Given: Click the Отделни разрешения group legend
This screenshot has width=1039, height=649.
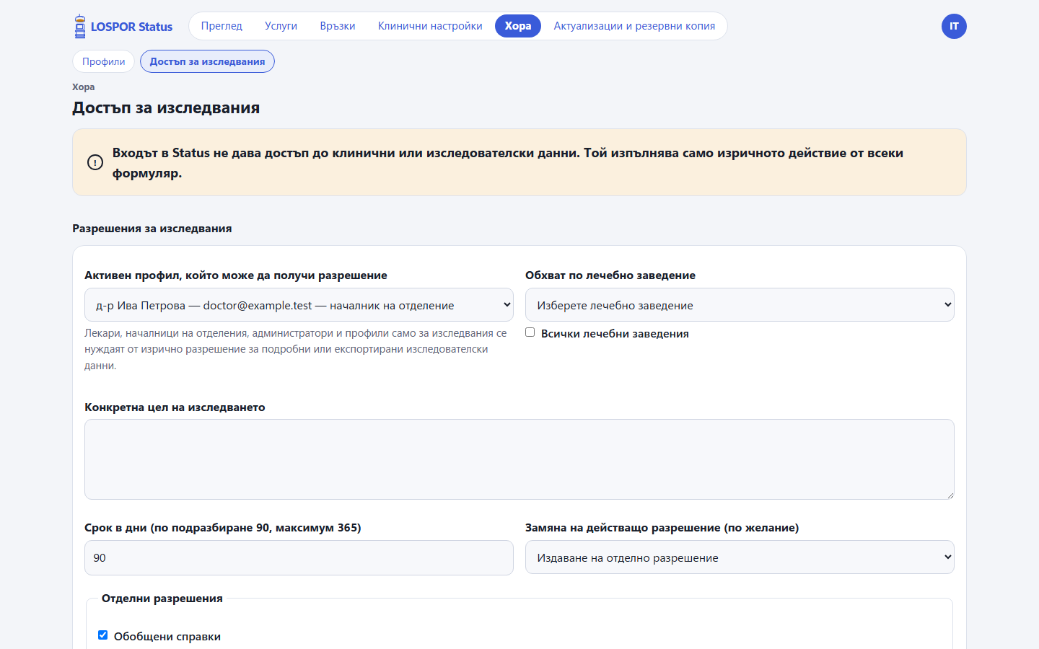Looking at the screenshot, I should 162,599.
